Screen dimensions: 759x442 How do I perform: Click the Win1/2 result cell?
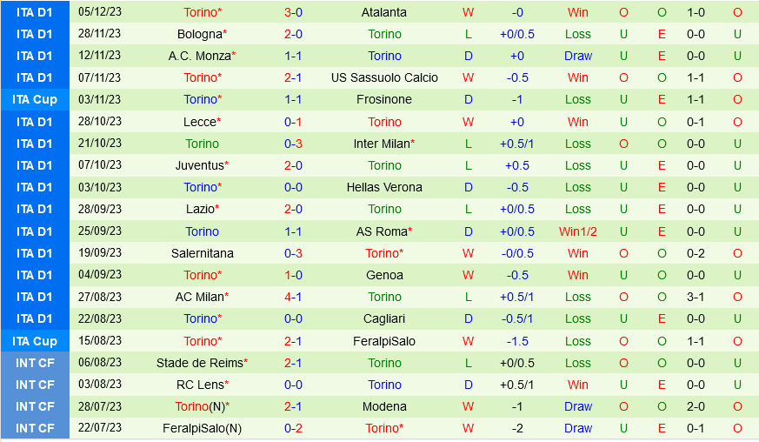(578, 231)
